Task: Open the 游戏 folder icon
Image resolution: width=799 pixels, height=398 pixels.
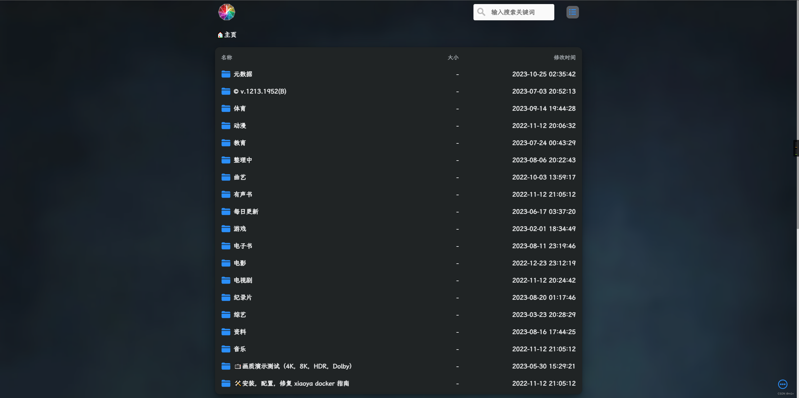Action: 226,229
